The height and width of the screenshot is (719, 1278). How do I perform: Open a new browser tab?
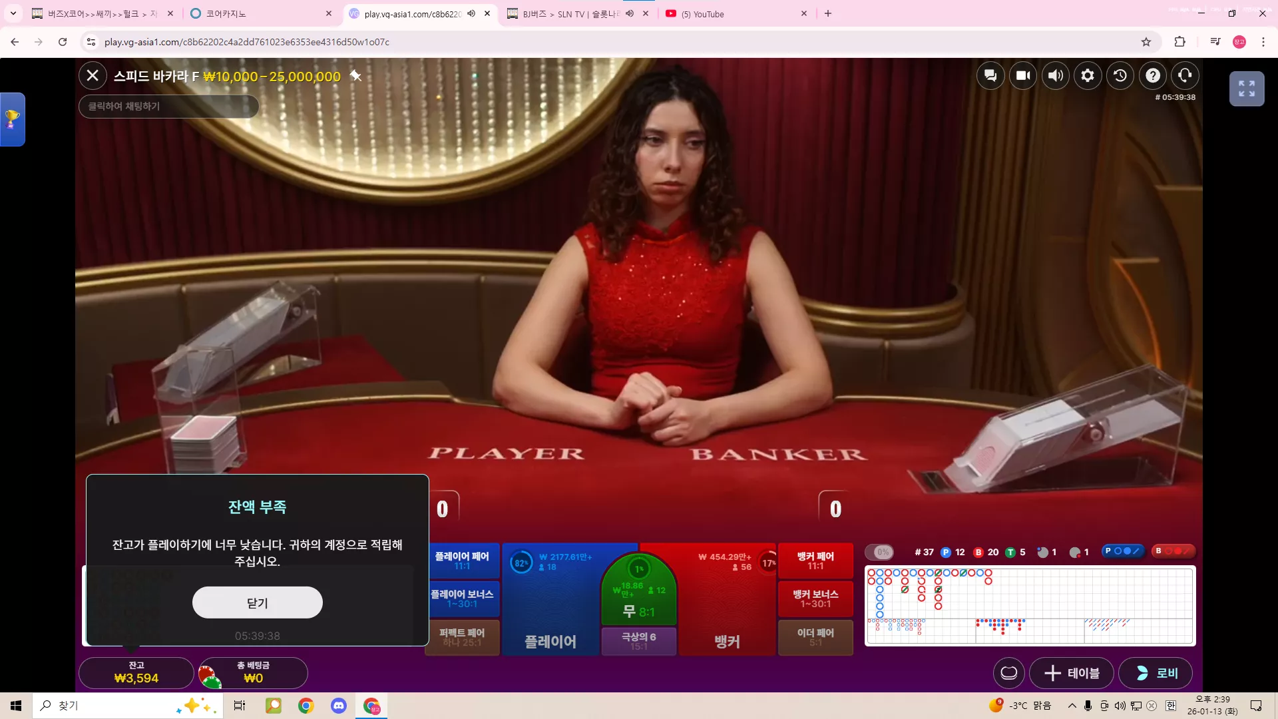pyautogui.click(x=828, y=13)
